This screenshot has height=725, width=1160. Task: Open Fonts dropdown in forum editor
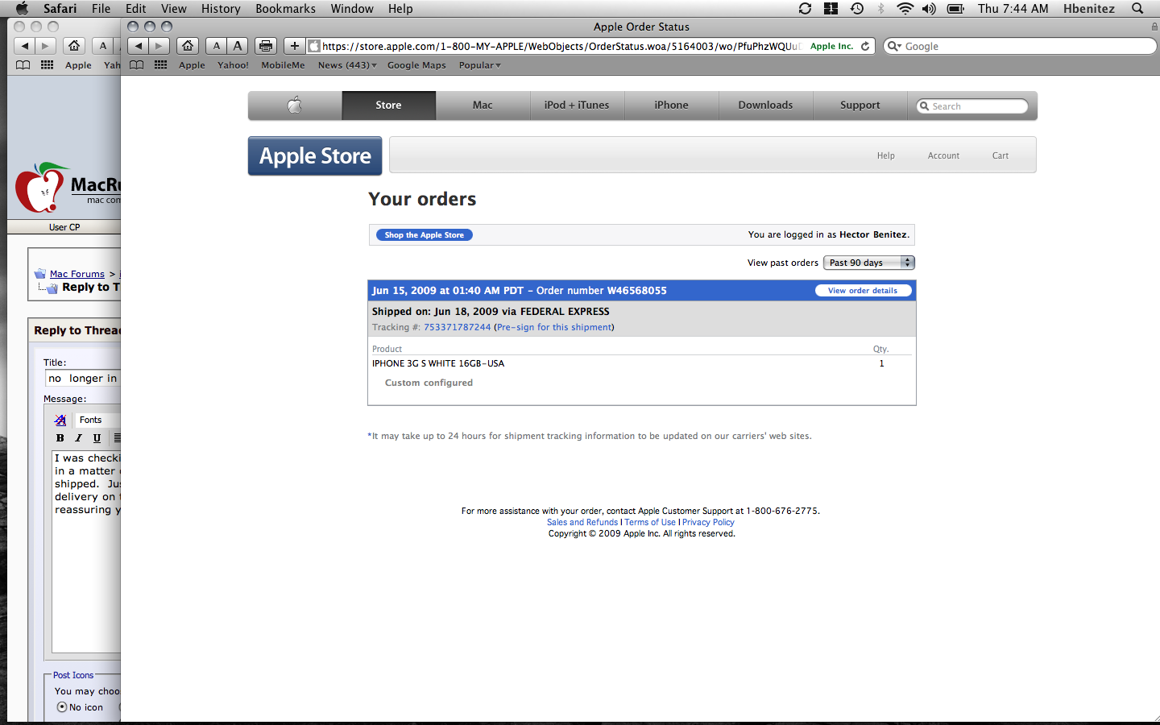tap(97, 420)
